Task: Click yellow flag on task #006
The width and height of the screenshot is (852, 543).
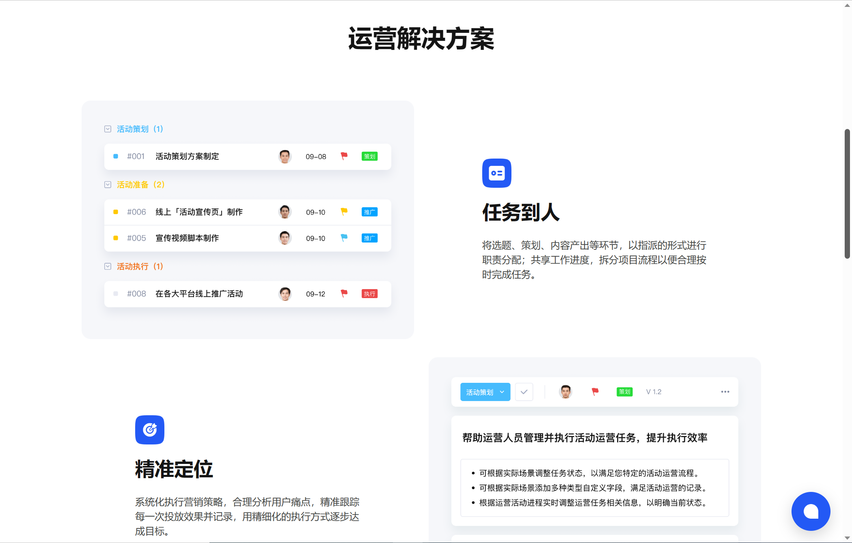Action: (x=344, y=212)
